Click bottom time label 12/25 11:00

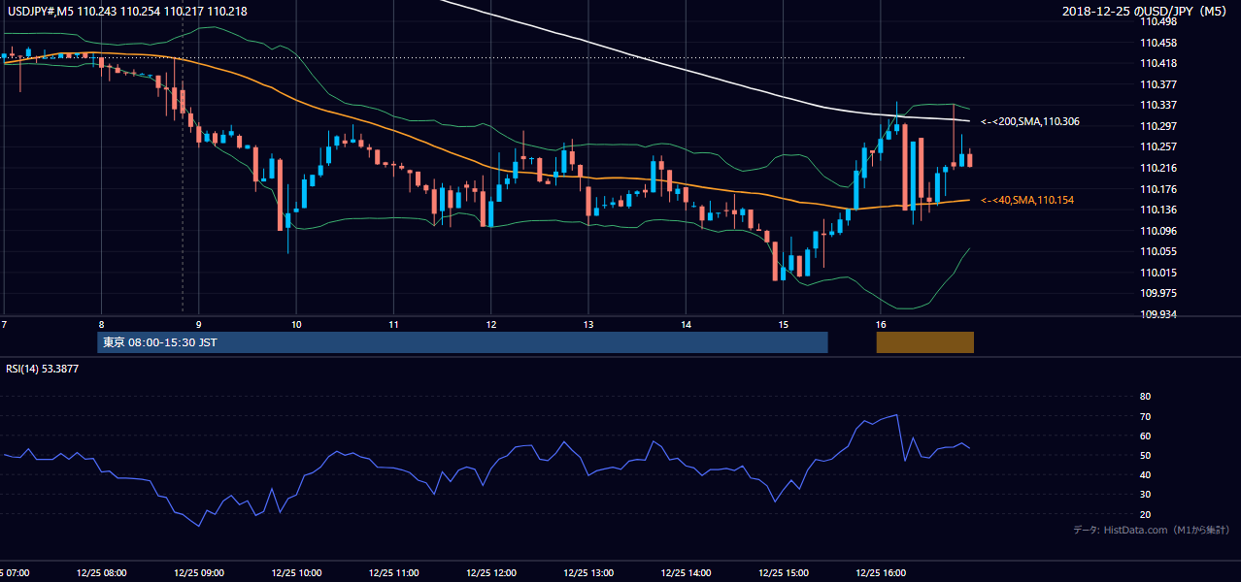coord(393,572)
